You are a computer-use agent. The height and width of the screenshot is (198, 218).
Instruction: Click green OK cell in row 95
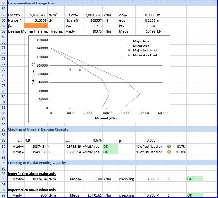click(195, 179)
